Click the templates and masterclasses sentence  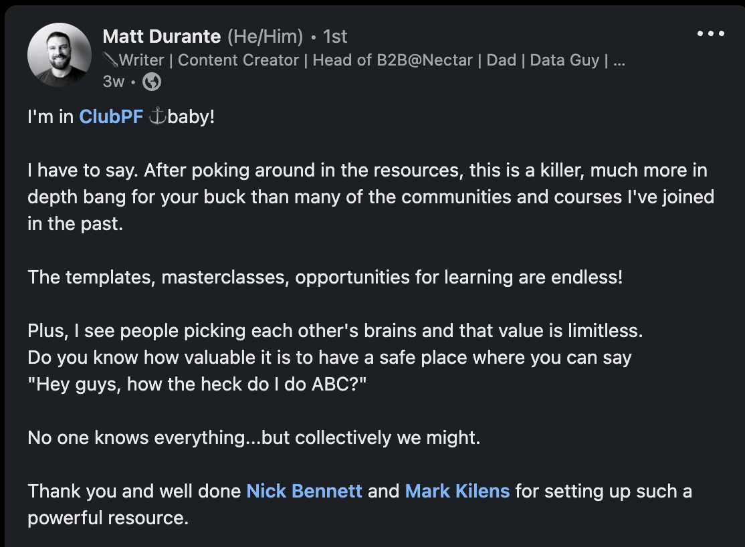tap(325, 277)
